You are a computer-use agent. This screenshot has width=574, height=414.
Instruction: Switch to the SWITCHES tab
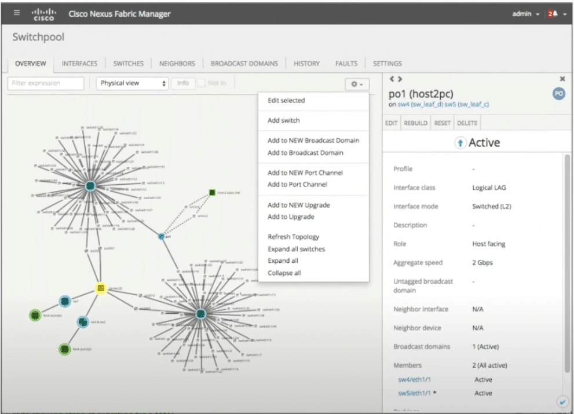pyautogui.click(x=128, y=64)
